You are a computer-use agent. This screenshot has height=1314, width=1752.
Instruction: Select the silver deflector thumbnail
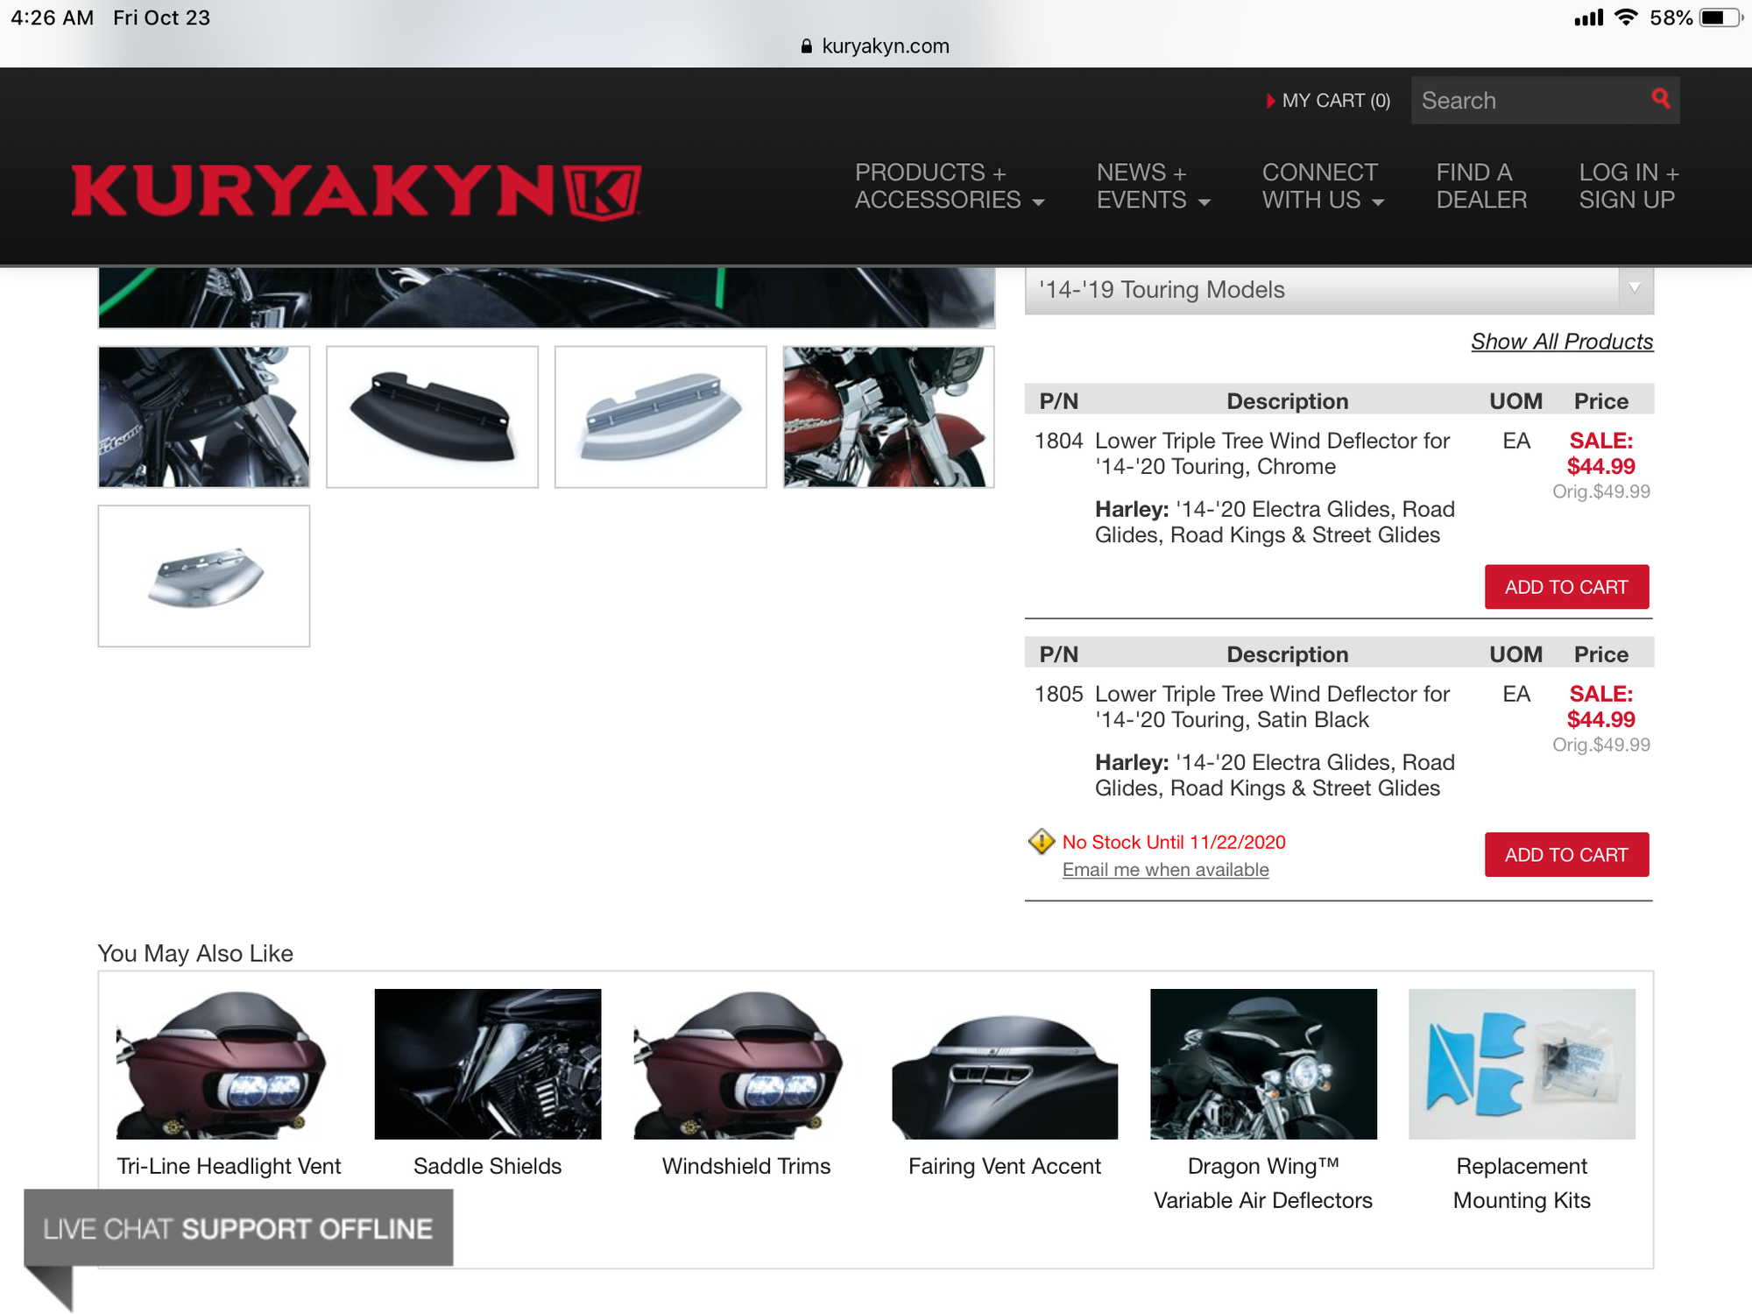tap(661, 417)
